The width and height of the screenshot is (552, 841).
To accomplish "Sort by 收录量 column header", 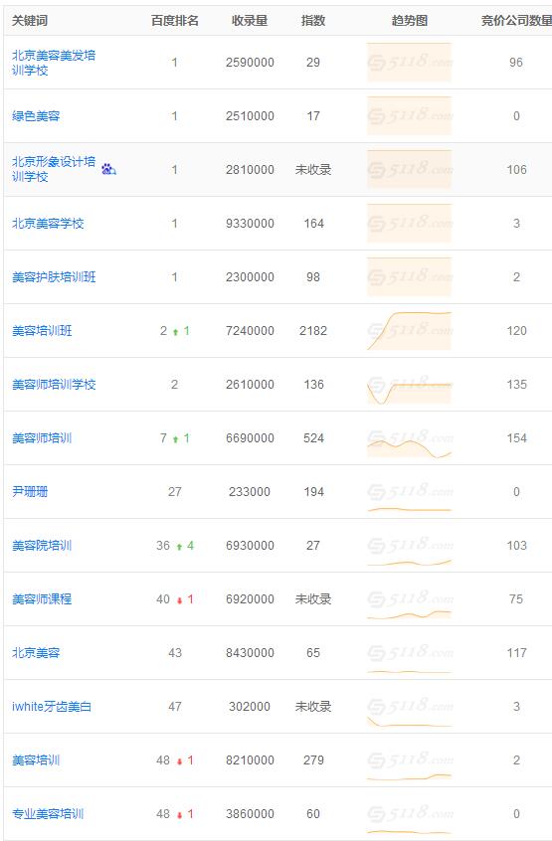I will (250, 21).
